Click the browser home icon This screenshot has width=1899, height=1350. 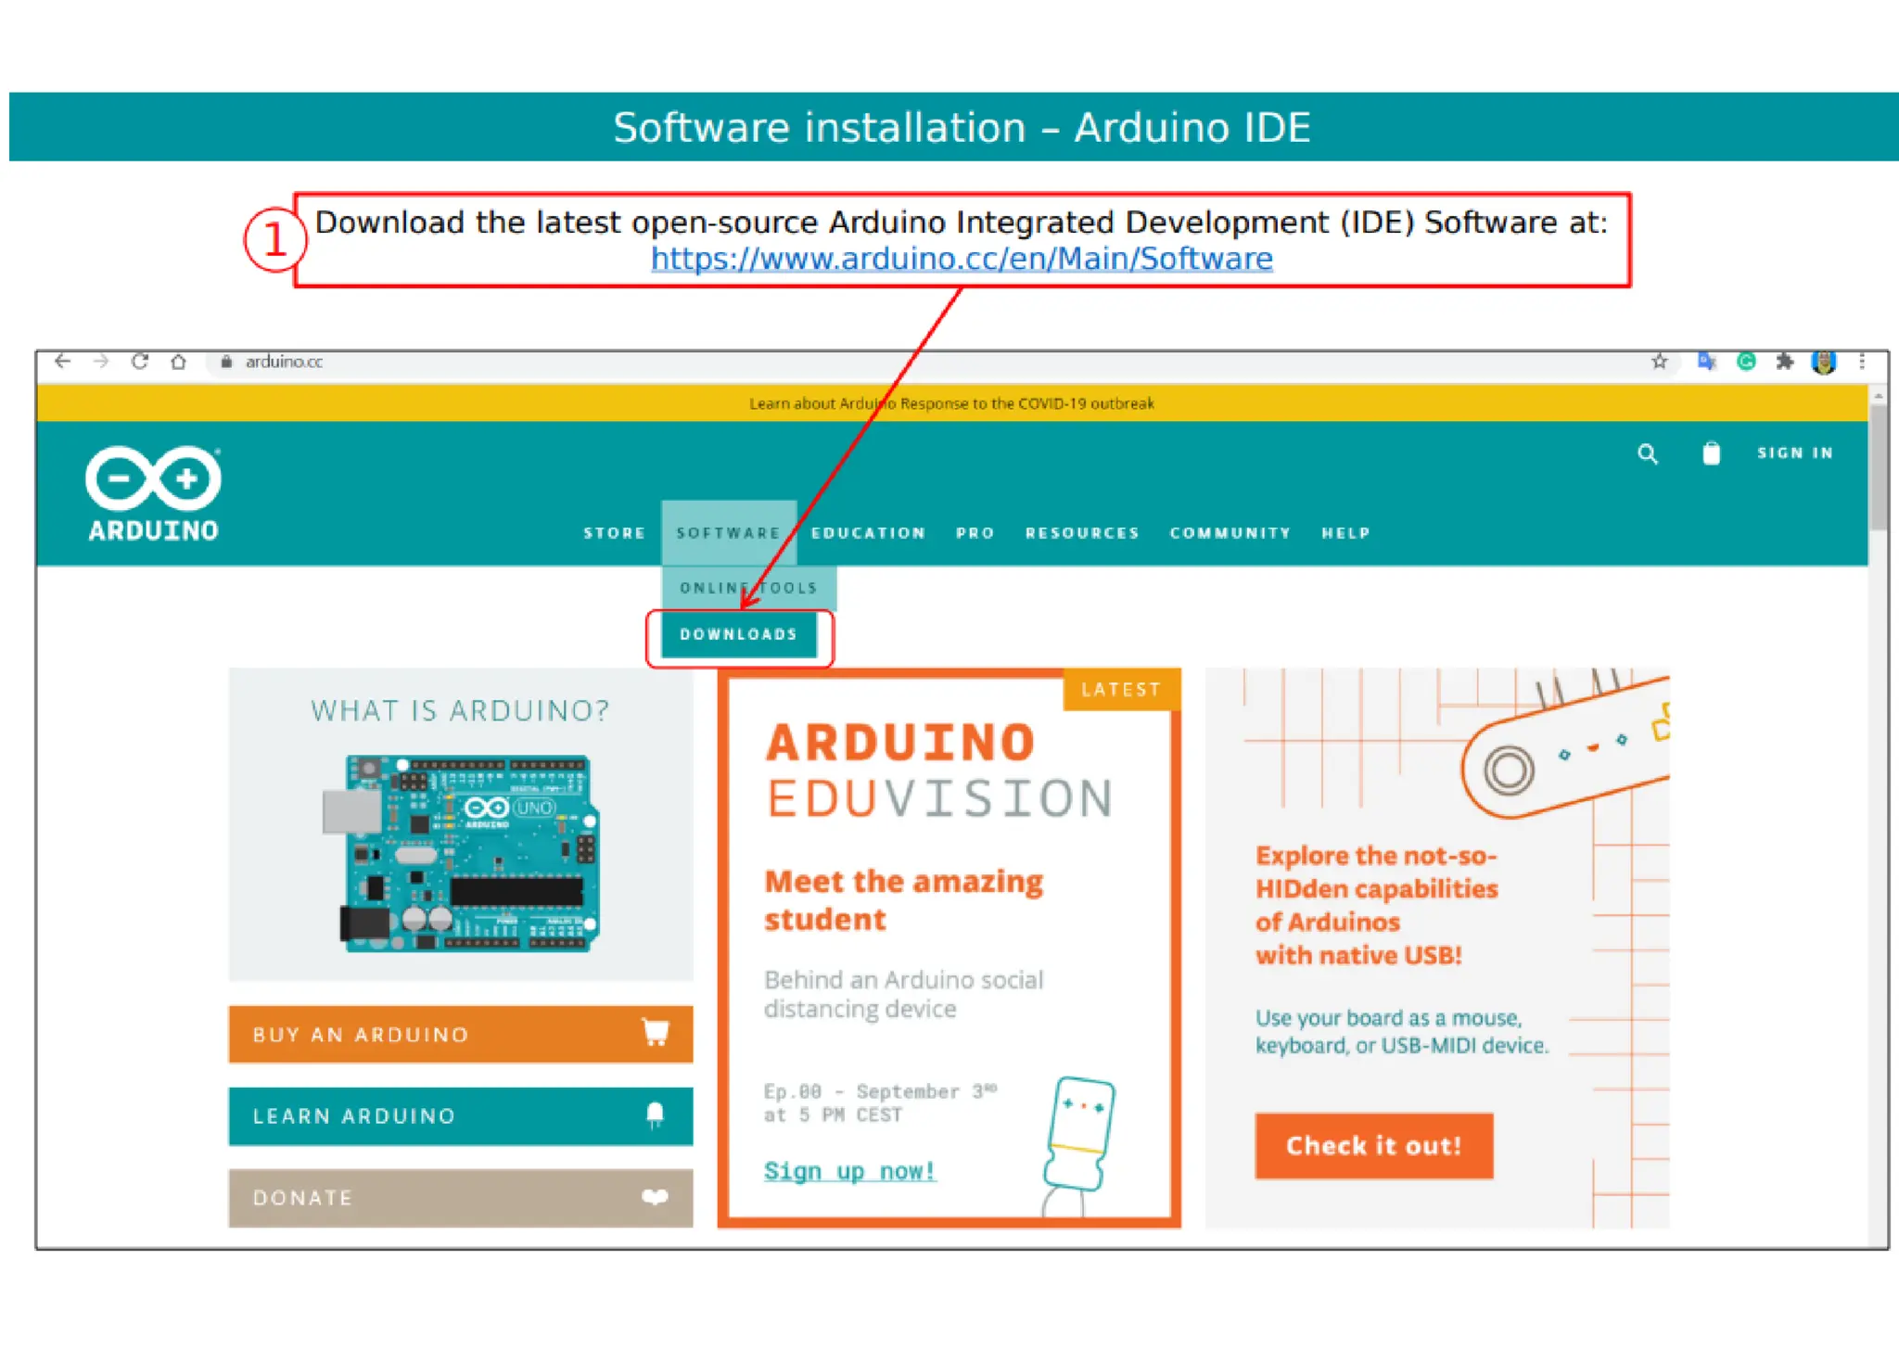coord(179,362)
